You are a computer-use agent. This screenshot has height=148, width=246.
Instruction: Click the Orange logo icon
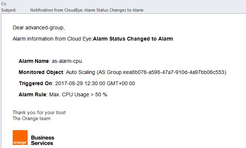20,138
